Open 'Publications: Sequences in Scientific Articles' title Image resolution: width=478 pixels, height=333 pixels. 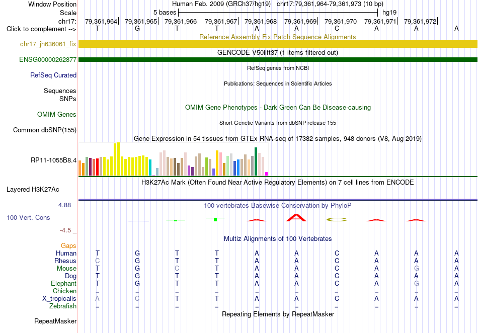pyautogui.click(x=278, y=84)
